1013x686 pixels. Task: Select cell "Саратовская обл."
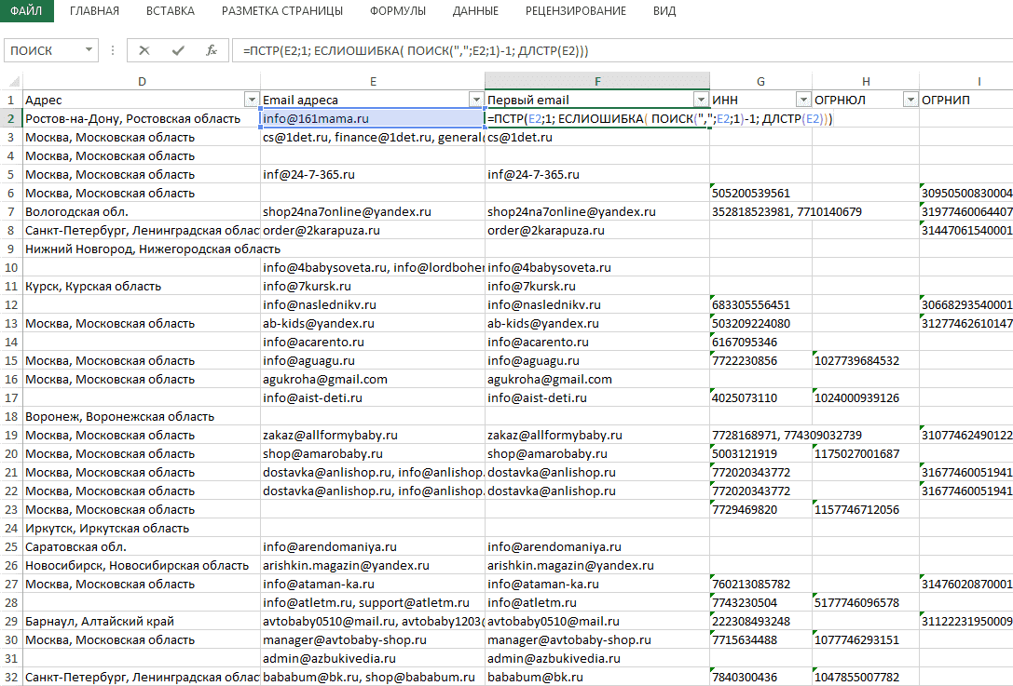pyautogui.click(x=142, y=547)
